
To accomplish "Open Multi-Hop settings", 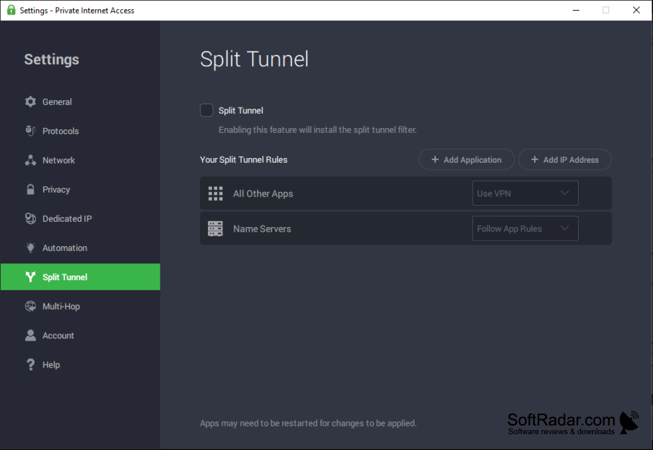I will point(80,307).
